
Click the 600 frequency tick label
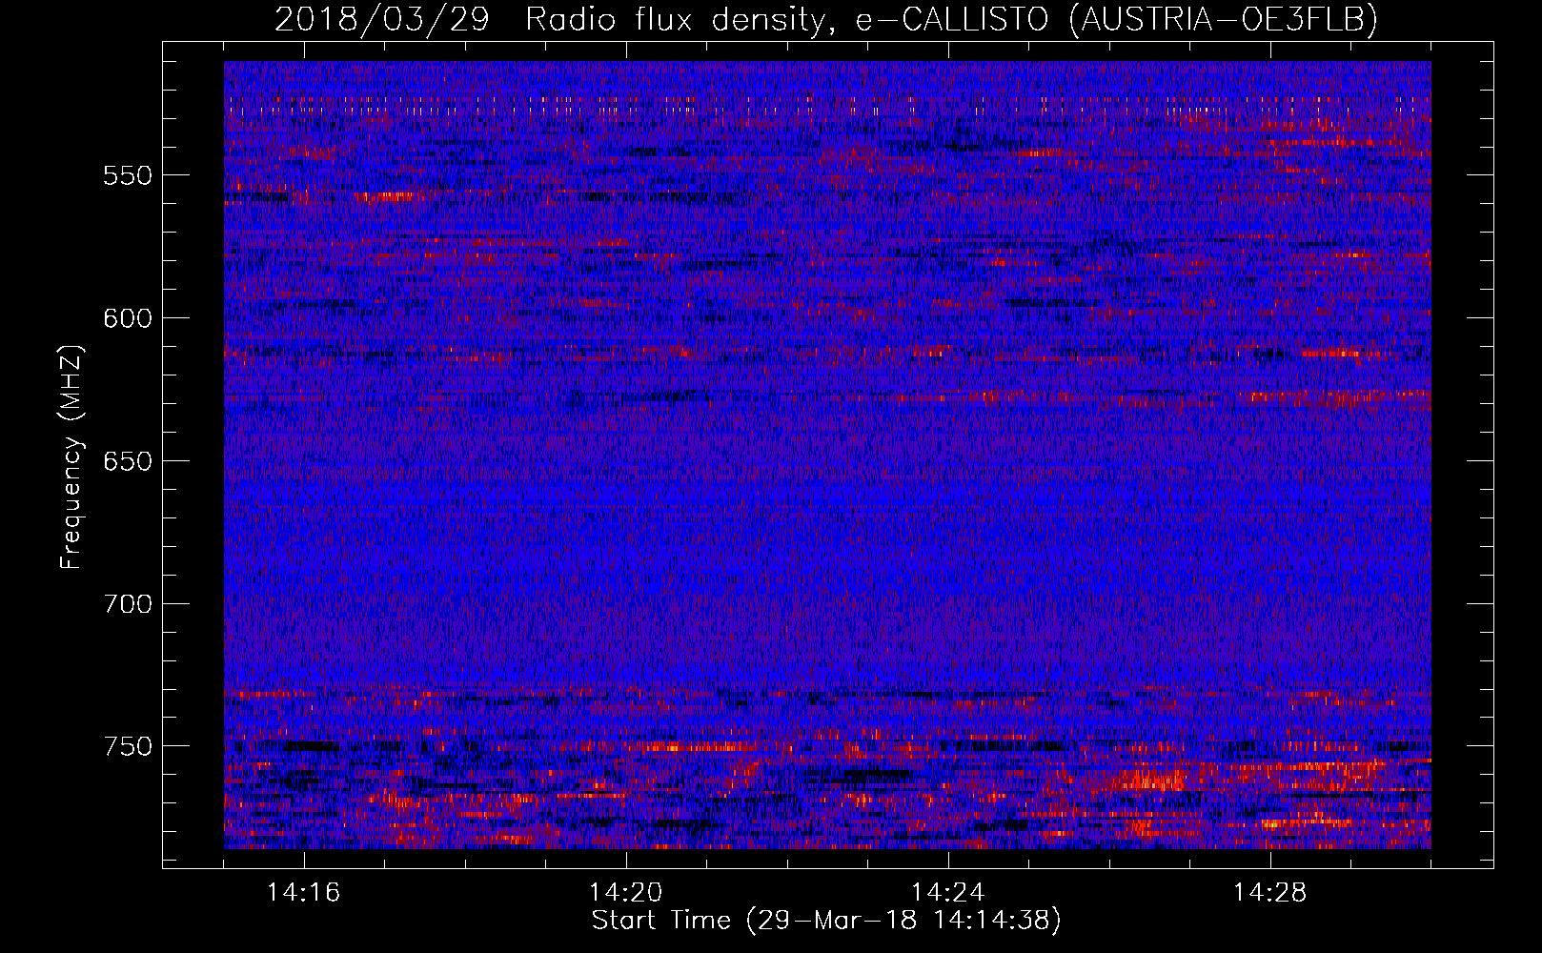(128, 318)
